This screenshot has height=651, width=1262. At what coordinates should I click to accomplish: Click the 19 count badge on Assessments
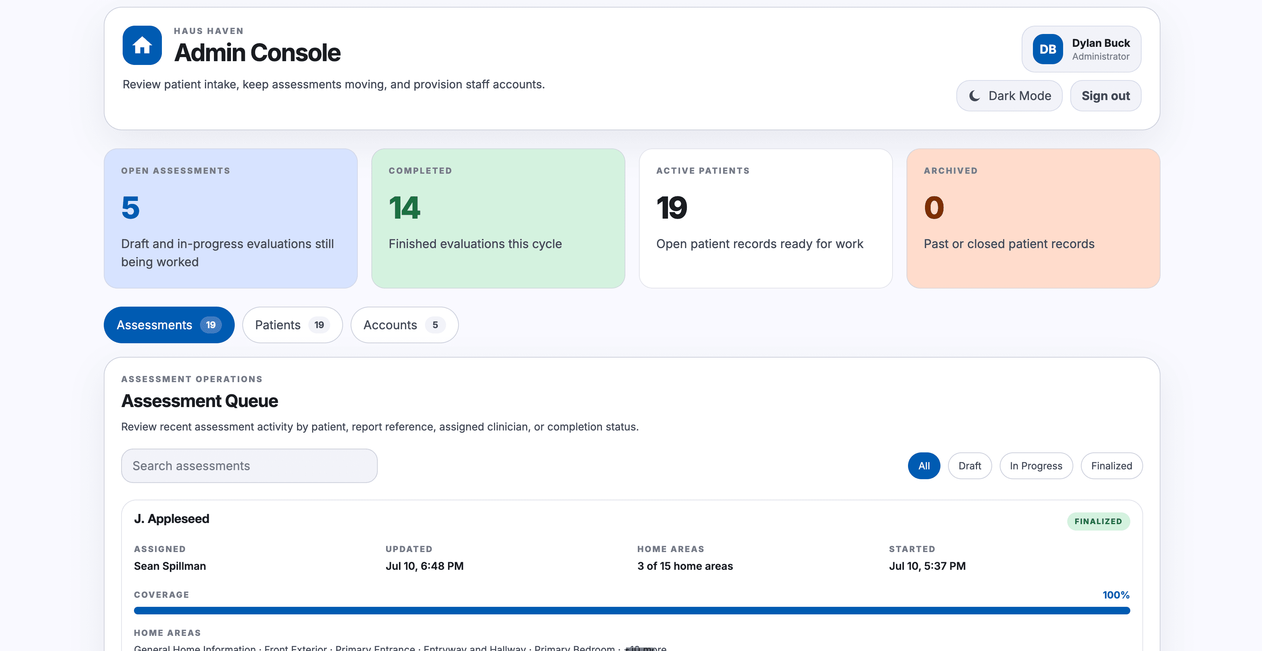211,325
